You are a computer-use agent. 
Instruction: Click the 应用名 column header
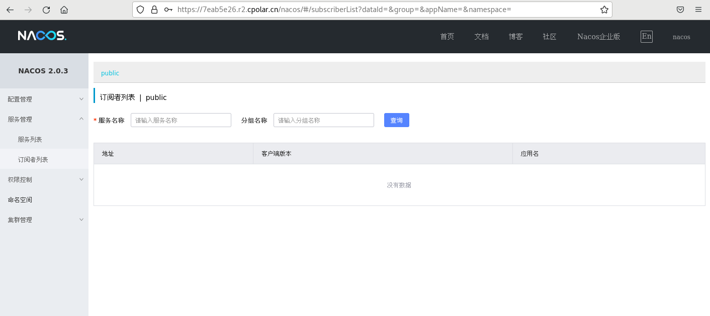609,153
